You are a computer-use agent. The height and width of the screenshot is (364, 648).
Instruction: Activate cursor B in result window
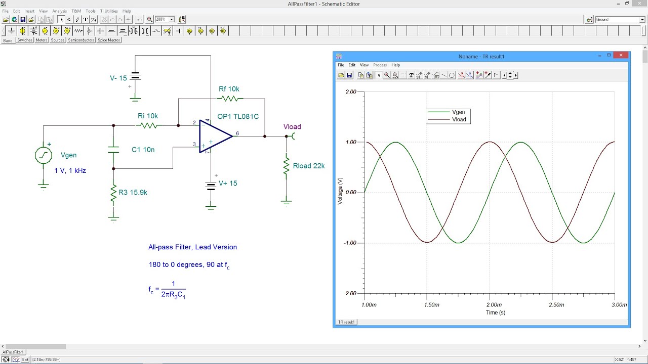[x=470, y=75]
